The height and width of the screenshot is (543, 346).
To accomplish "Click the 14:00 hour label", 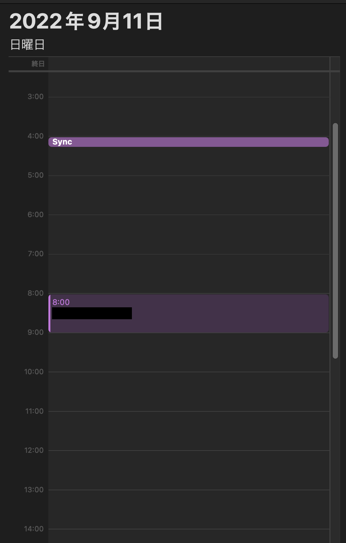I will point(34,529).
